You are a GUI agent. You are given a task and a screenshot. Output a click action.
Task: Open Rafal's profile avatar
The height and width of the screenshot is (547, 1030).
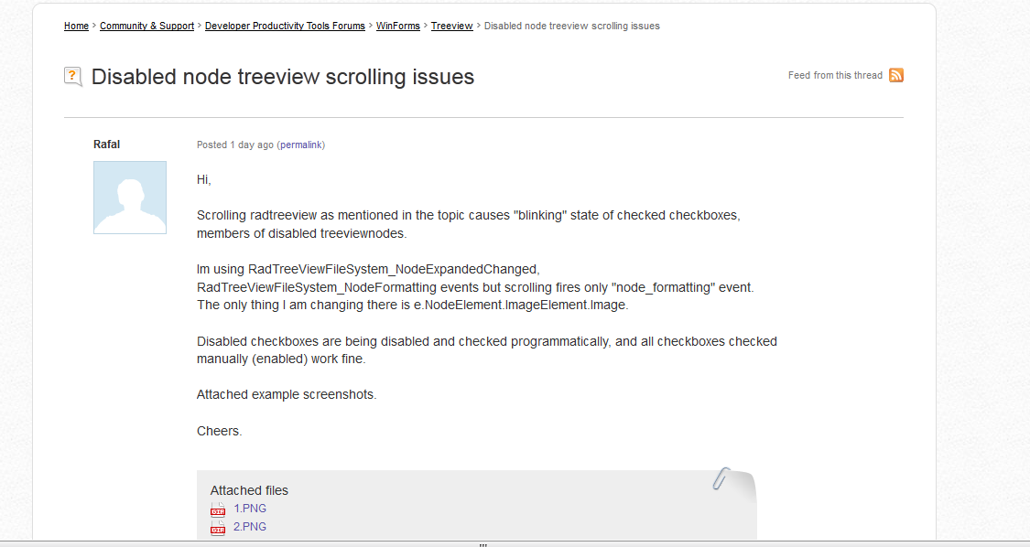[130, 198]
